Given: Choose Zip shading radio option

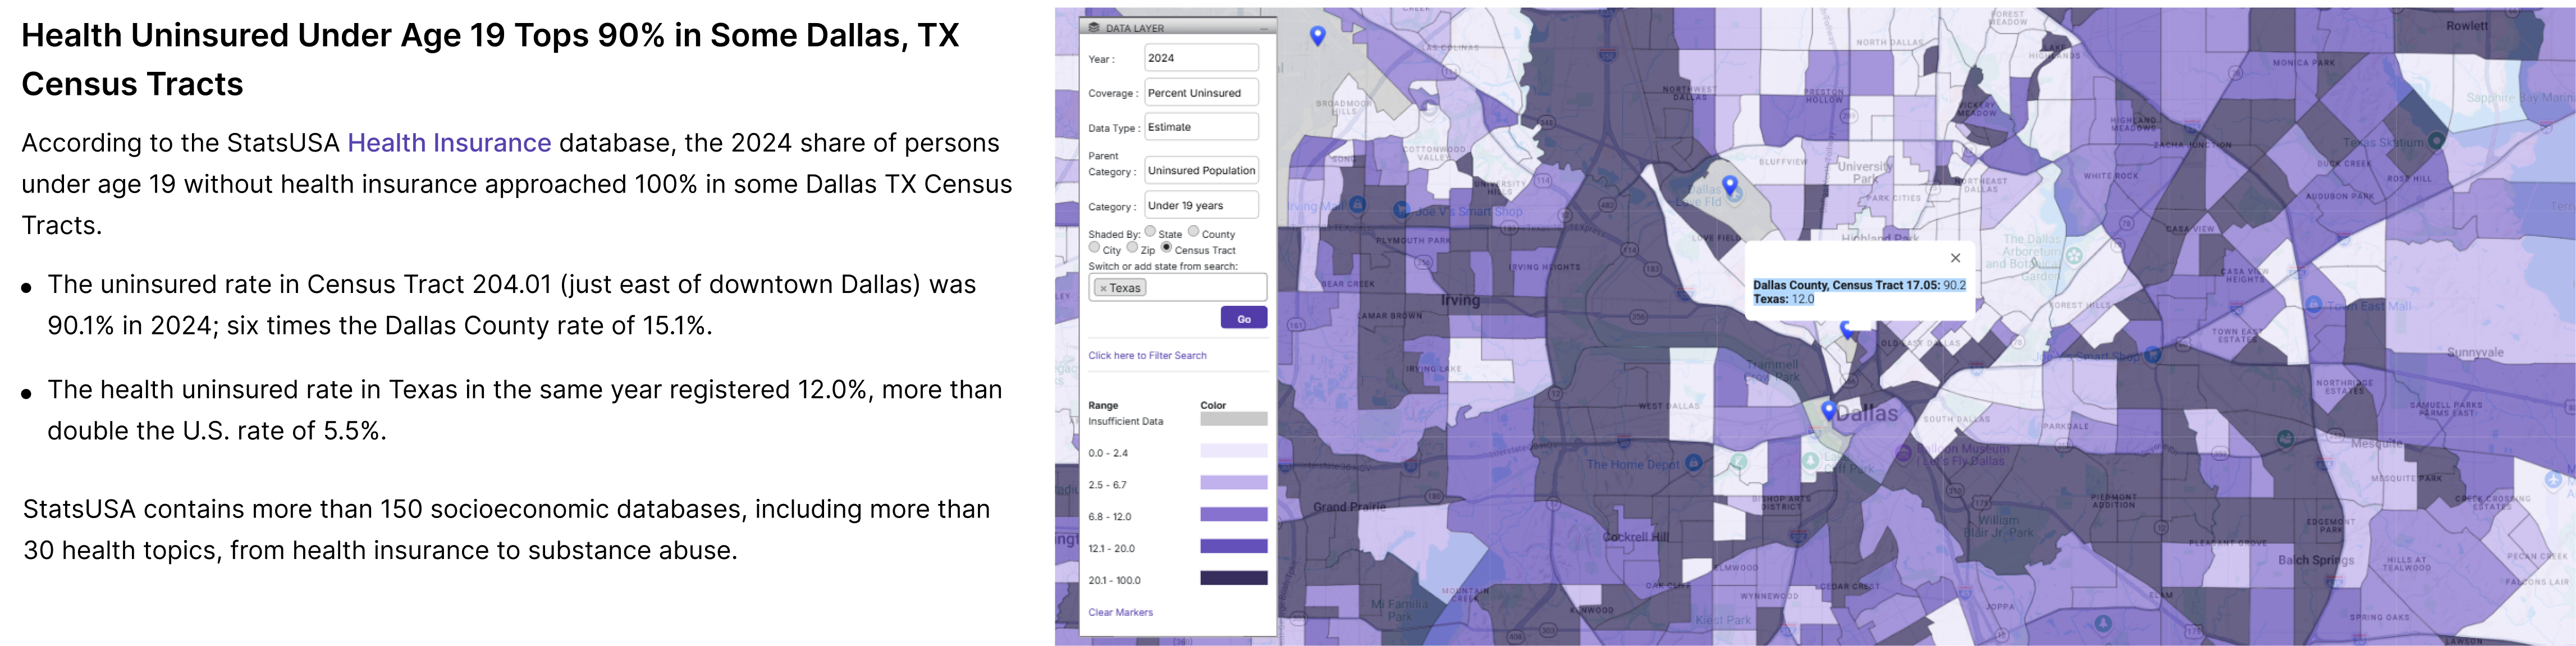Looking at the screenshot, I should (x=1132, y=248).
